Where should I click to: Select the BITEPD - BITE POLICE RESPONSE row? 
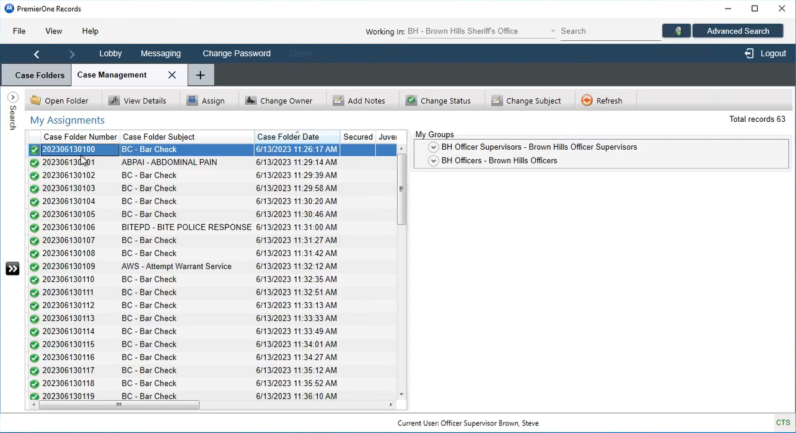[x=186, y=228]
